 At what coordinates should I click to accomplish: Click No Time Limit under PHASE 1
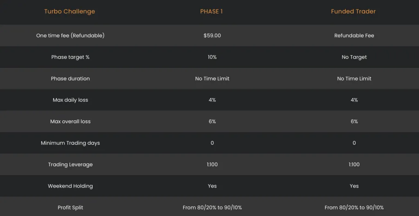(x=212, y=79)
